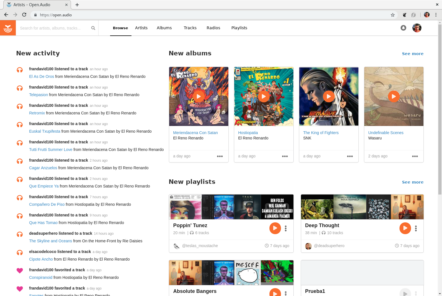Open the Hostiopatia album title link
The width and height of the screenshot is (442, 296).
pos(248,133)
